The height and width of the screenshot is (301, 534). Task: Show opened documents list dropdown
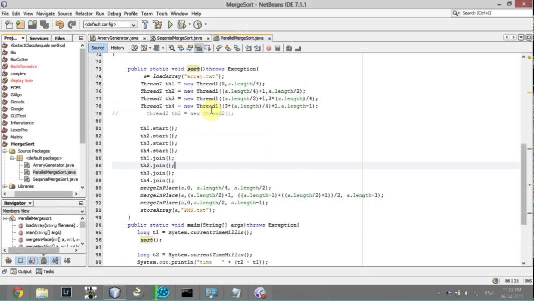[521, 37]
